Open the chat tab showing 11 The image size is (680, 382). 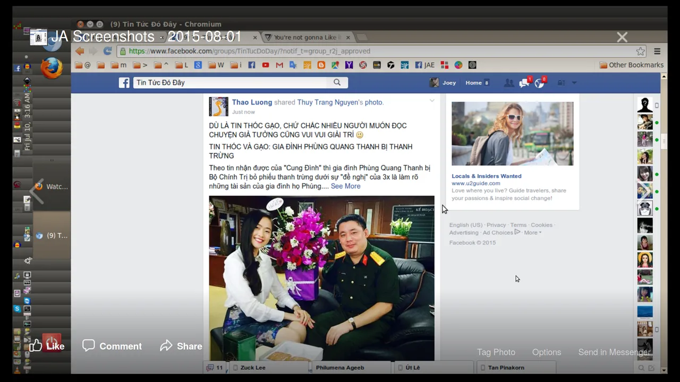pyautogui.click(x=215, y=367)
